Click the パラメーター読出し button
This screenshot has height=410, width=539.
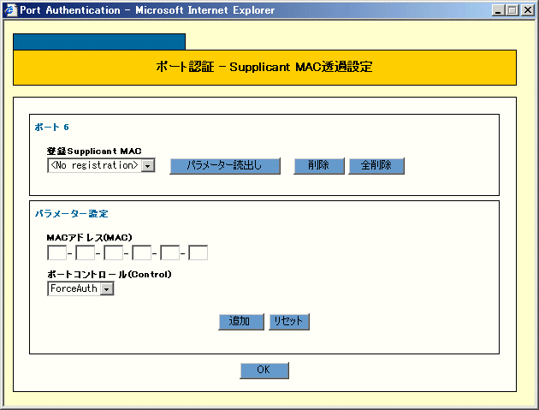click(x=225, y=166)
